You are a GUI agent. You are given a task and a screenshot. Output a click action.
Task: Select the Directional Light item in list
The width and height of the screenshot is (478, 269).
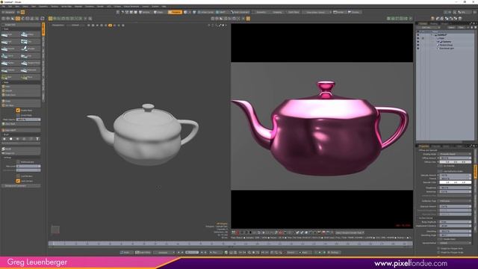(447, 49)
